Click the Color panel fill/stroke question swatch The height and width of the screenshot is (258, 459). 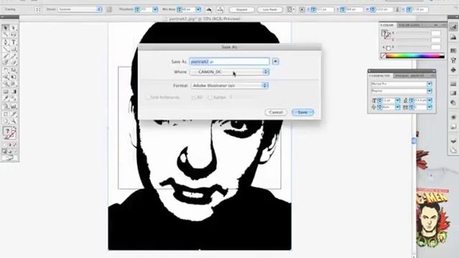click(x=385, y=34)
